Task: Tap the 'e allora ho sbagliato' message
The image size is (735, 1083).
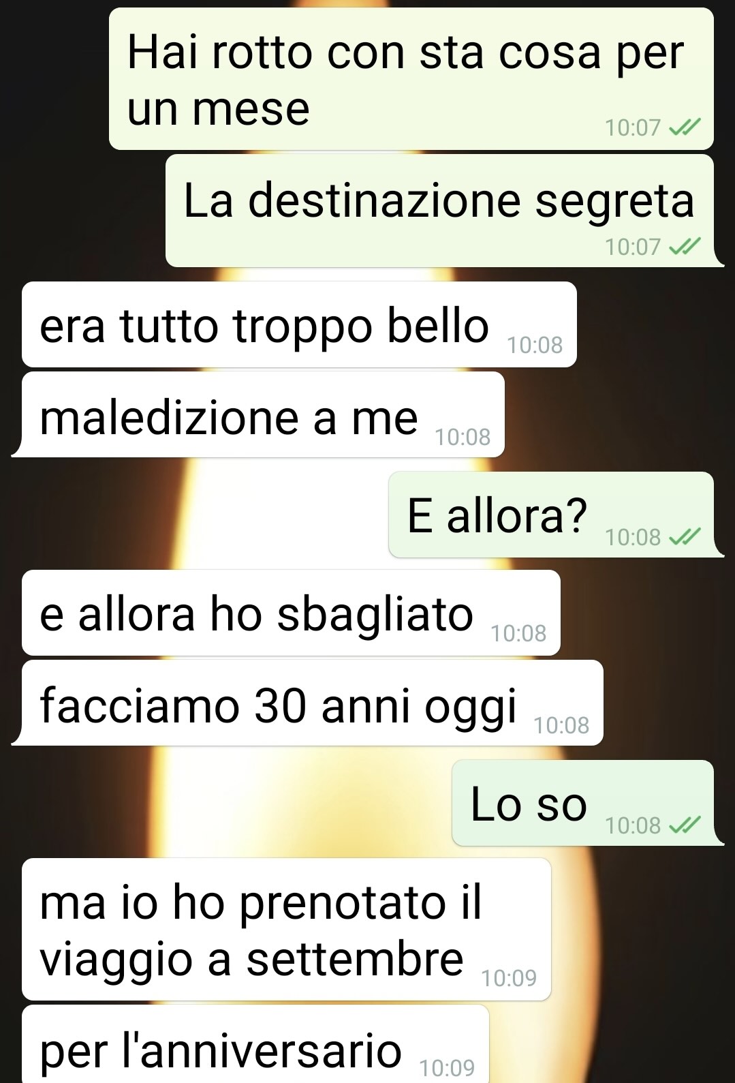Action: click(x=291, y=613)
